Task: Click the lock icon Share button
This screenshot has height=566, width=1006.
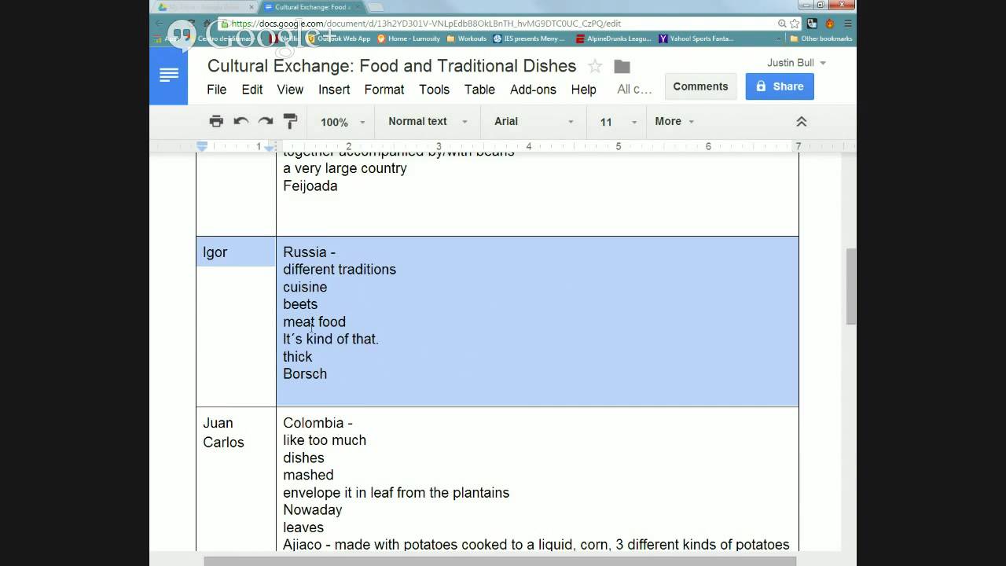Action: tap(780, 86)
